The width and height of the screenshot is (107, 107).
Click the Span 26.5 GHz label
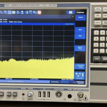(x=68, y=80)
